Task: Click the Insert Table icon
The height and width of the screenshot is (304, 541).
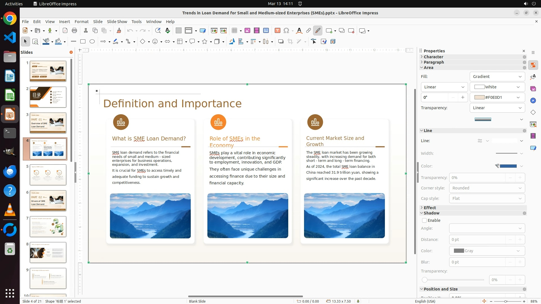Action: (x=234, y=31)
